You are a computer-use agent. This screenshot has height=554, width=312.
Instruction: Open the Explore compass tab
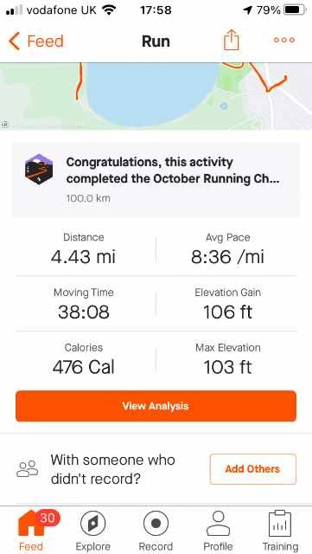pos(93,531)
